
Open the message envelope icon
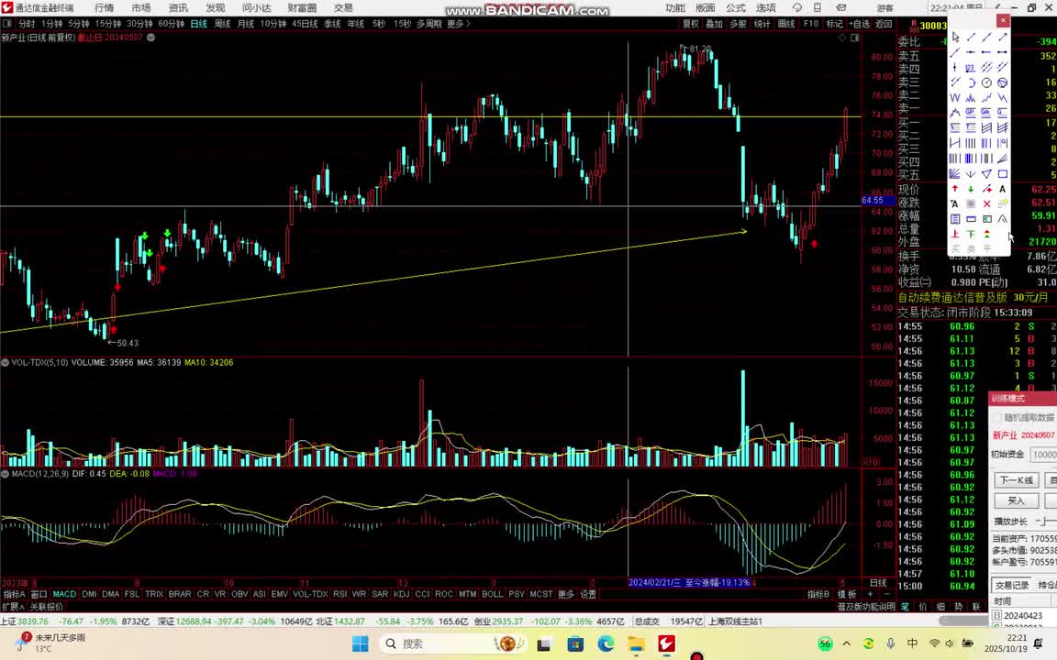[x=841, y=8]
